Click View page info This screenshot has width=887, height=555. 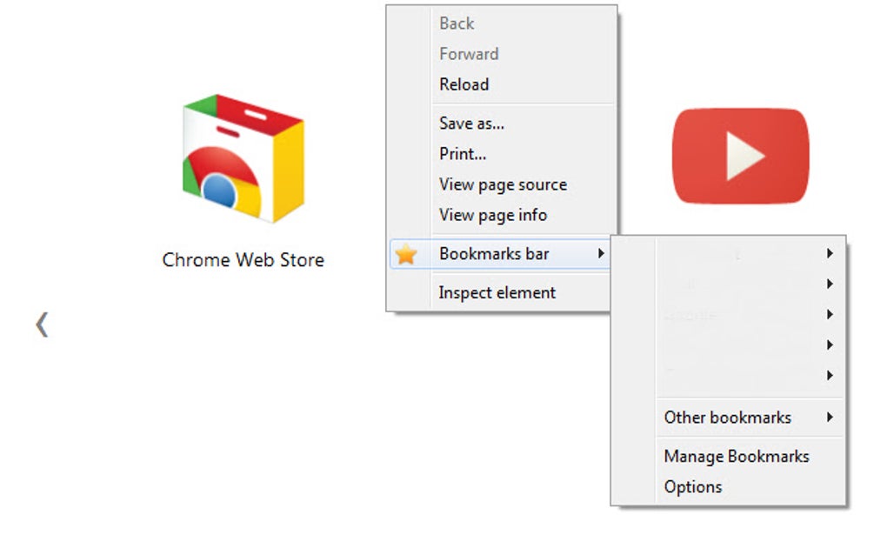pos(493,214)
